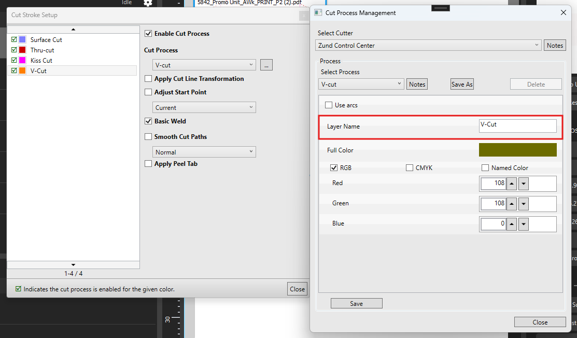Click the magenta Kiss Cut color swatch
Screen dimensions: 577x338
22,60
